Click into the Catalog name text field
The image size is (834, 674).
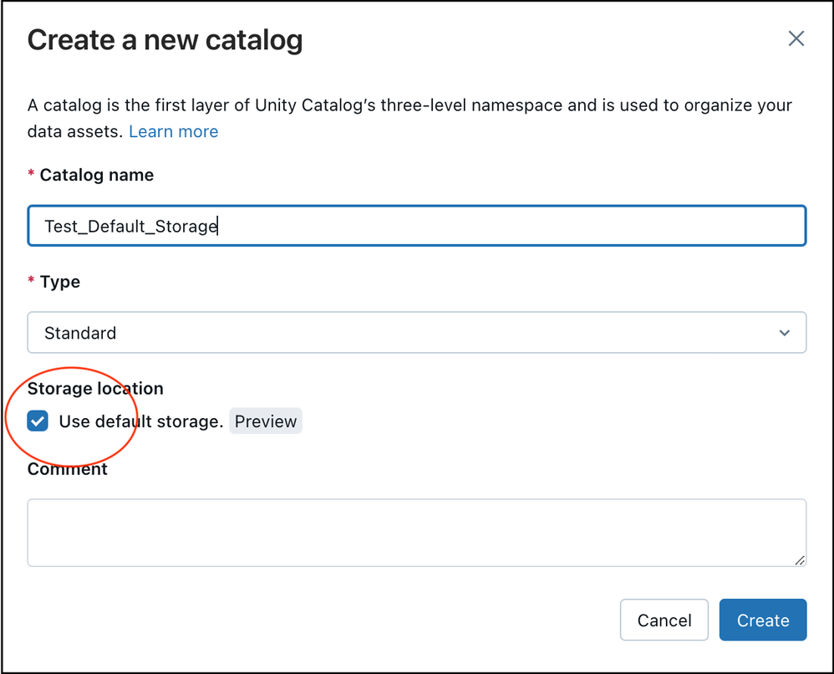coord(416,226)
